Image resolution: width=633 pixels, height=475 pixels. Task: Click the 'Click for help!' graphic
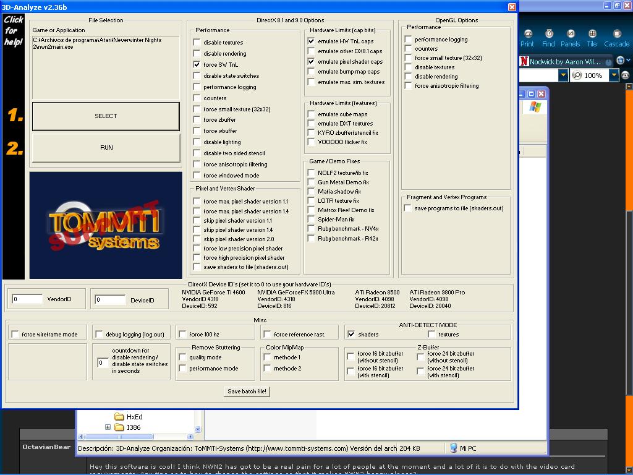(14, 31)
